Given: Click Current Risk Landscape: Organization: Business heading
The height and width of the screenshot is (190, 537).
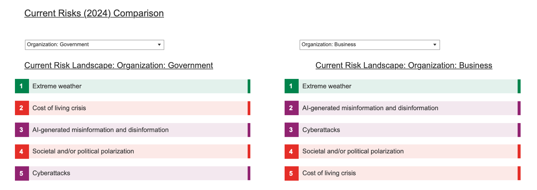Looking at the screenshot, I should (404, 65).
